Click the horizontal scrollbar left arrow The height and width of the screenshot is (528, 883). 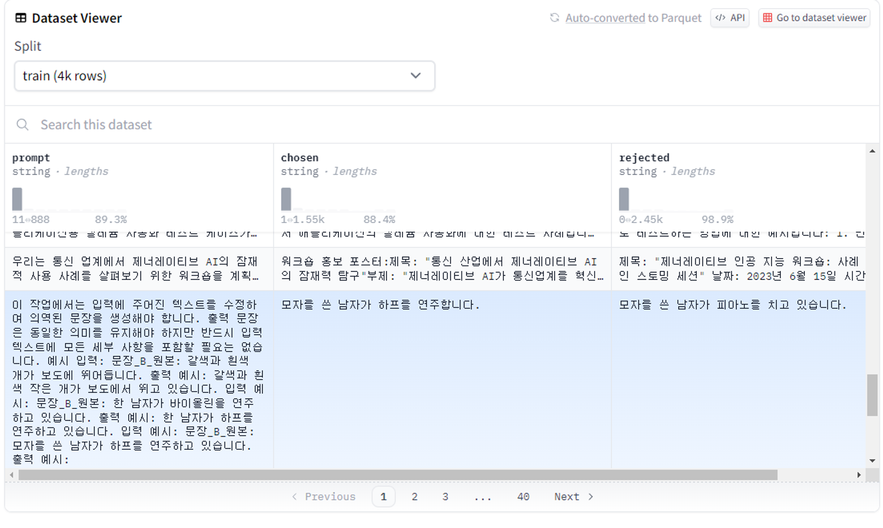tap(11, 475)
